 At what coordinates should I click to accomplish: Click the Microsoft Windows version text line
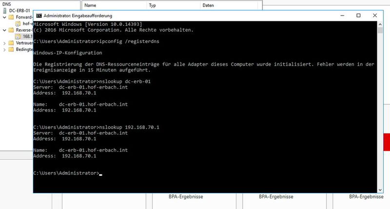[88, 24]
